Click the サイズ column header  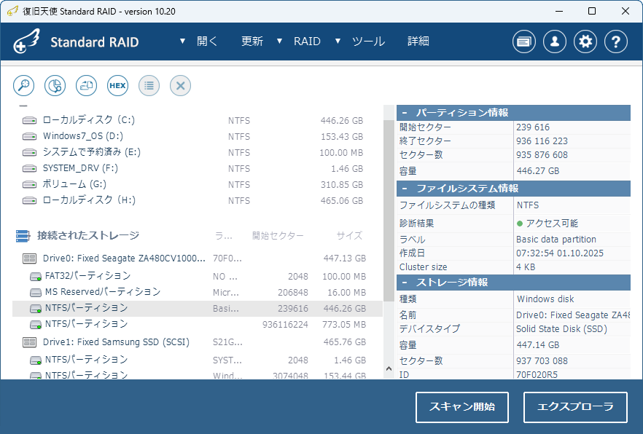pyautogui.click(x=349, y=236)
